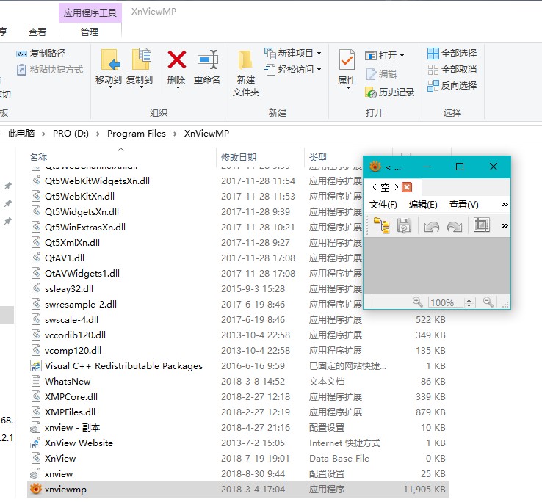This screenshot has width=542, height=502.
Task: Close the empty XnViewMP tab via red X
Action: pos(407,187)
